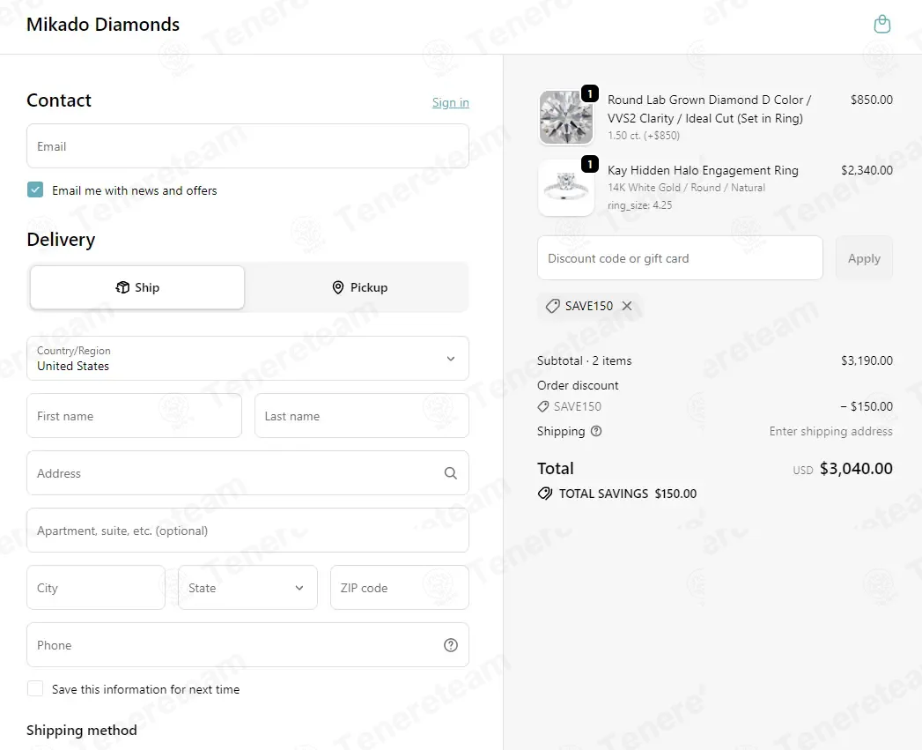Click the Kay Hidden Halo ring thumbnail

point(565,188)
